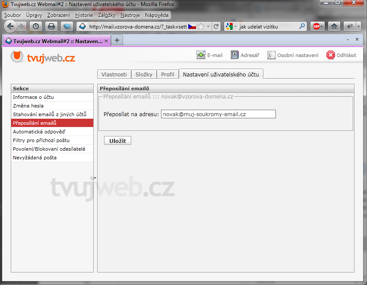Open search engine dropdown next to Google icon

(236, 26)
